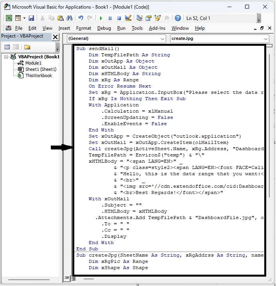Switch to Procedure View at bottom left
Screen dimensions: 276x286
[67, 279]
